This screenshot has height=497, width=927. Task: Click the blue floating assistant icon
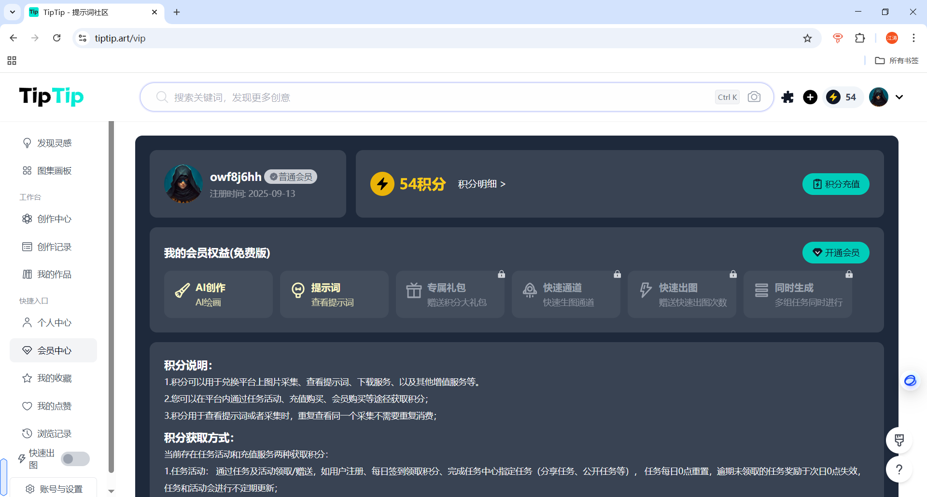click(910, 381)
